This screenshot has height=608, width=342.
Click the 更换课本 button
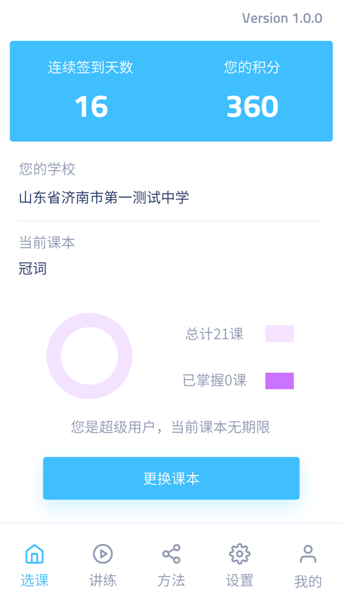[x=171, y=478]
